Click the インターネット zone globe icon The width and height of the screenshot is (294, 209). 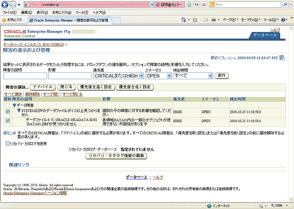209,206
